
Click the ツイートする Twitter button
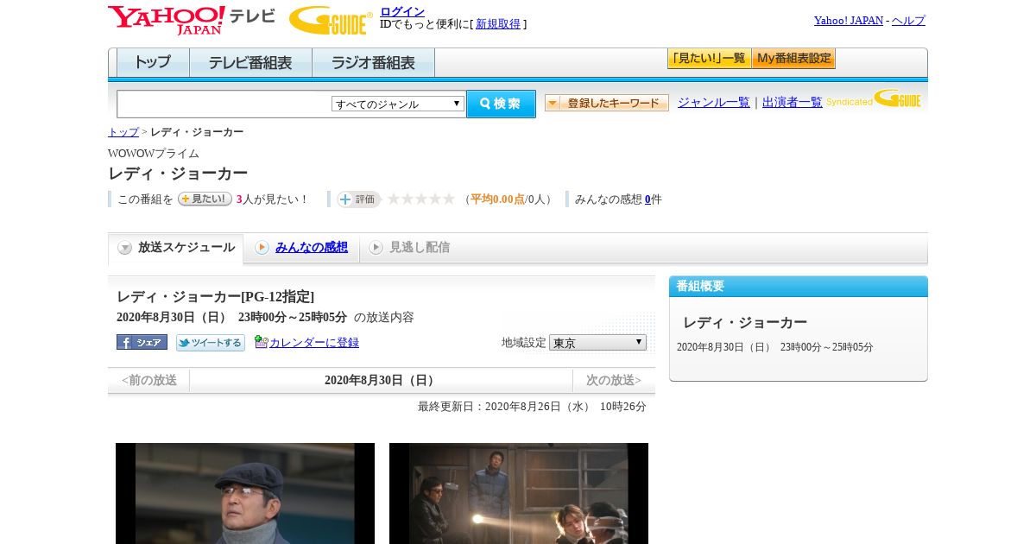[211, 343]
